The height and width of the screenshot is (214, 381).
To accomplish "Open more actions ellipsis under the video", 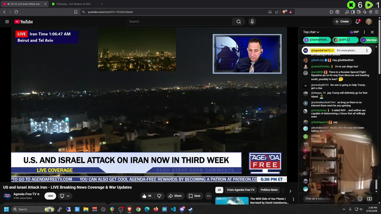I will [208, 196].
